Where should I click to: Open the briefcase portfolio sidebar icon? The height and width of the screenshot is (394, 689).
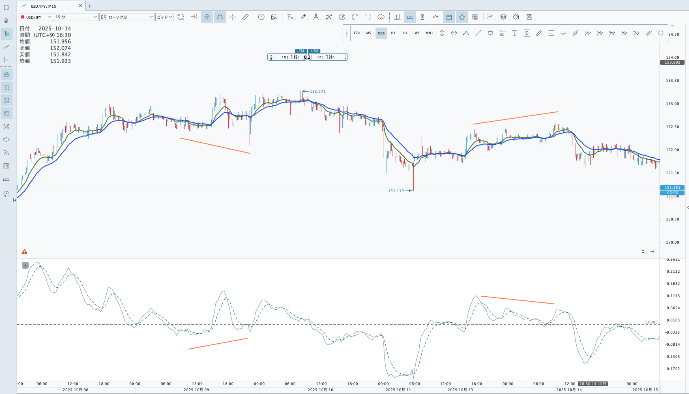6,74
